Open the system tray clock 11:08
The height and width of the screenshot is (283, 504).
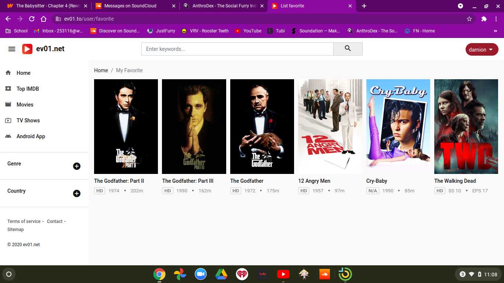click(x=491, y=275)
